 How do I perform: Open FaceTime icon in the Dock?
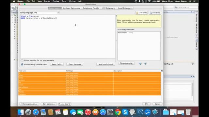click(x=80, y=112)
